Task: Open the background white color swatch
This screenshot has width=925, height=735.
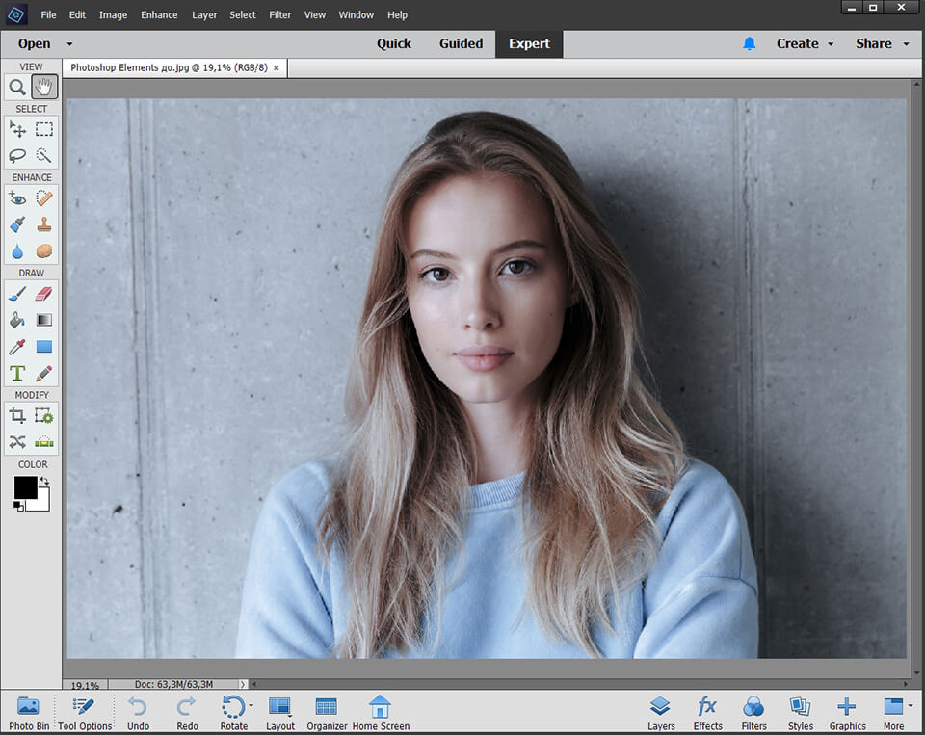Action: [42, 502]
